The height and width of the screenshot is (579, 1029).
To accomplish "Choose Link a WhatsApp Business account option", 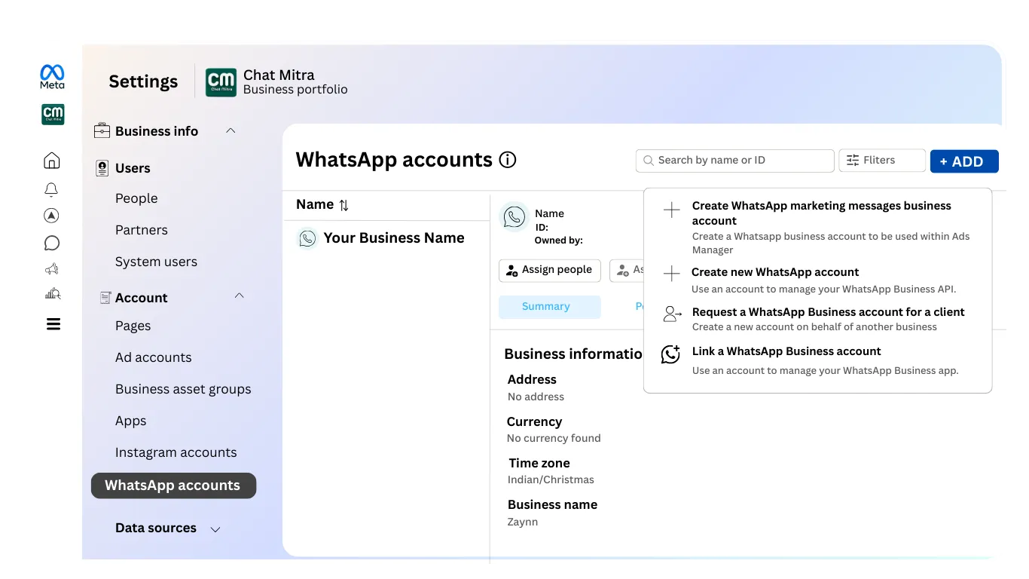I will 786,351.
